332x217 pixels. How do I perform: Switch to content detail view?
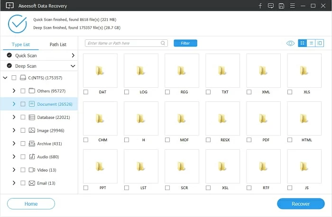(x=320, y=43)
